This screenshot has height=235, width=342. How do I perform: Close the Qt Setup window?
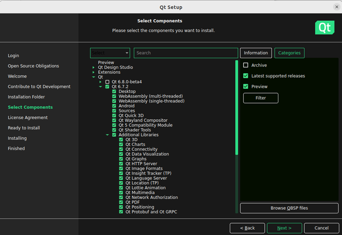click(x=337, y=7)
